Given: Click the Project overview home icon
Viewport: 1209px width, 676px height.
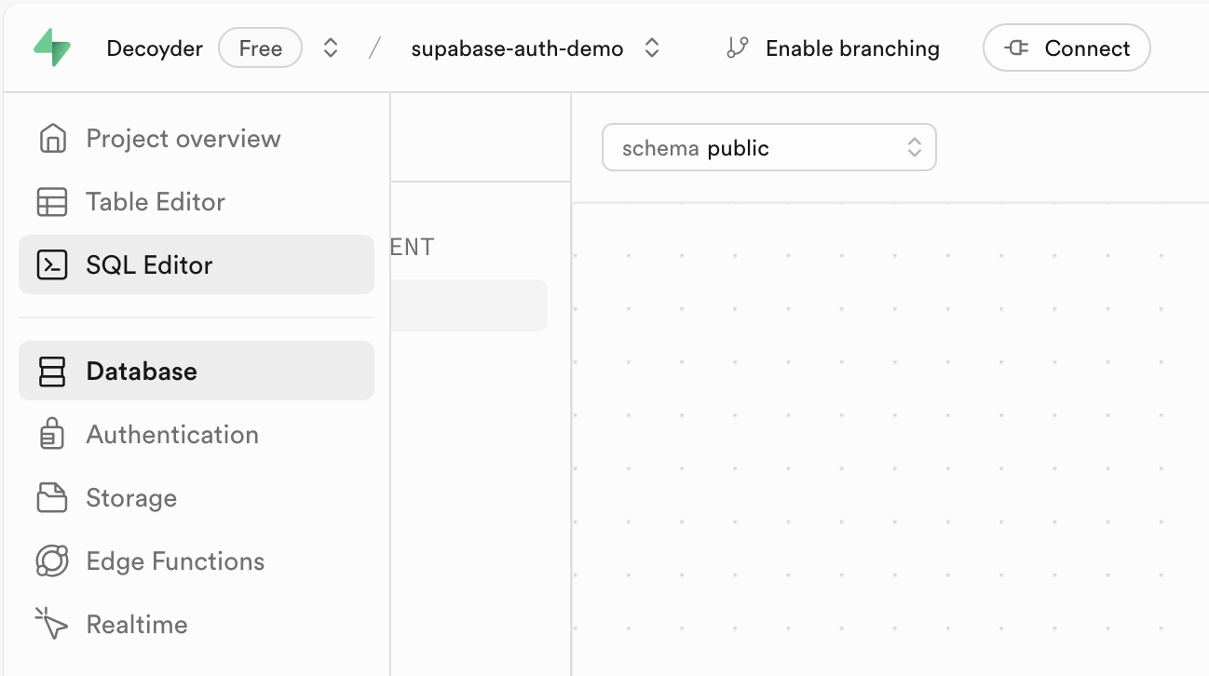Looking at the screenshot, I should pyautogui.click(x=52, y=139).
